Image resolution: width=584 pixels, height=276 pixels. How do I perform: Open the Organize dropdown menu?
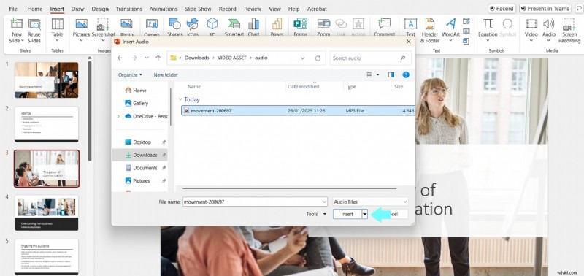130,75
